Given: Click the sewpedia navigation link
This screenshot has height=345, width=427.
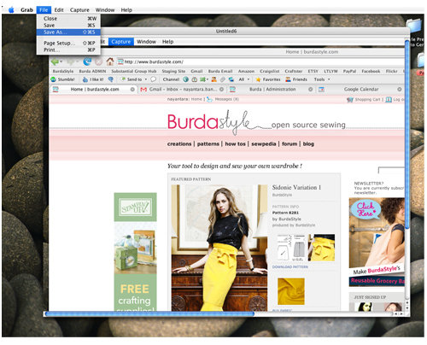Looking at the screenshot, I should point(264,144).
